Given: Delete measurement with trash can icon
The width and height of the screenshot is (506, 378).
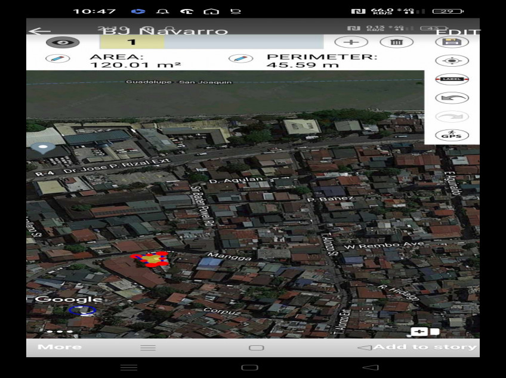Looking at the screenshot, I should pyautogui.click(x=396, y=42).
